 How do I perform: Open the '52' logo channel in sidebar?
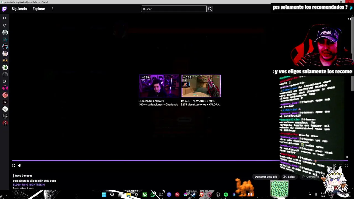[5, 60]
